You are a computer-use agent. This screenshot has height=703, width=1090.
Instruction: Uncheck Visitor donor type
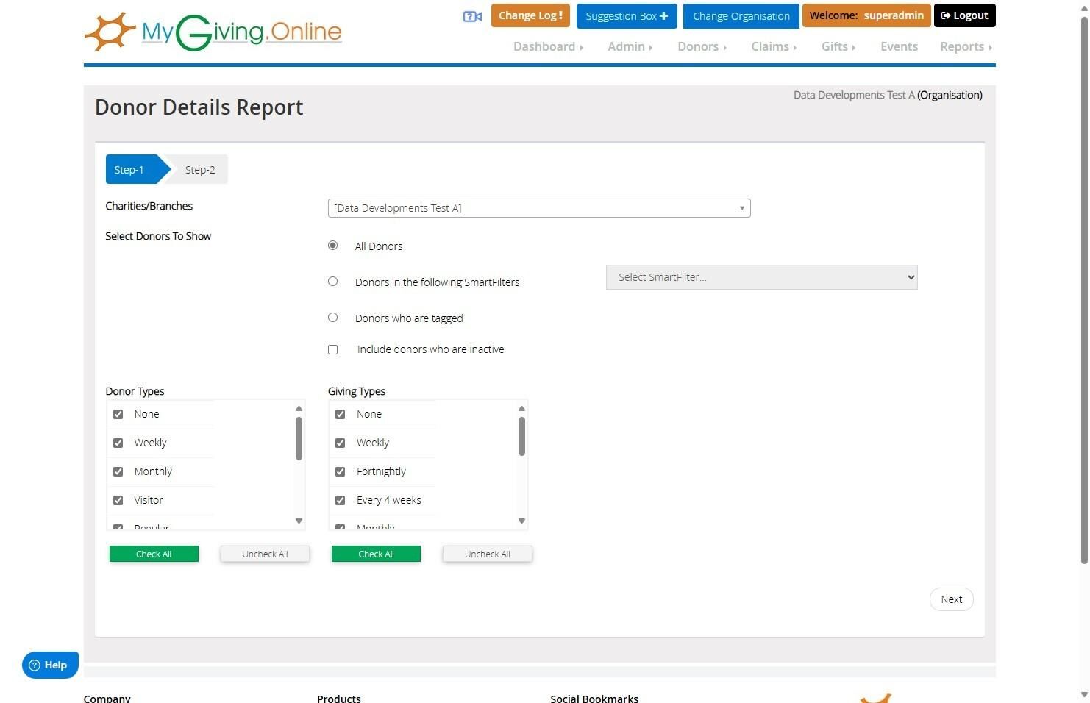118,500
